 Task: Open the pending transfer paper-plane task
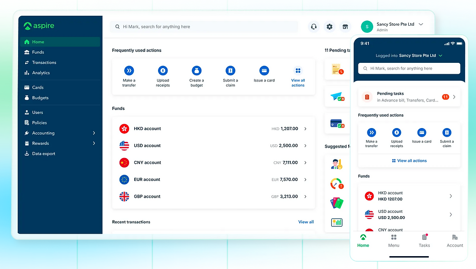pyautogui.click(x=337, y=97)
